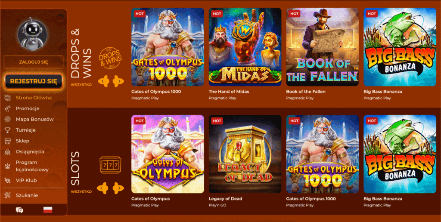This screenshot has width=441, height=222.
Task: Go to Mapa Bonusów menu item
Action: [x=34, y=119]
